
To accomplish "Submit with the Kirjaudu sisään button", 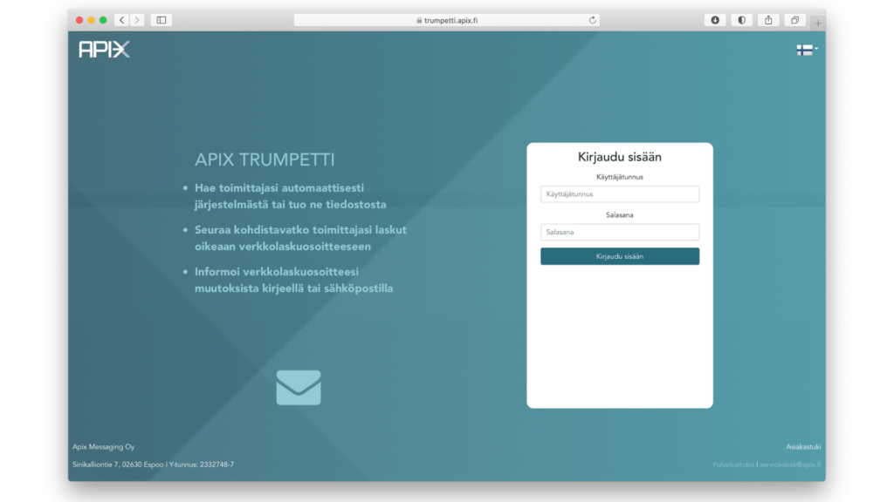I will (x=620, y=256).
